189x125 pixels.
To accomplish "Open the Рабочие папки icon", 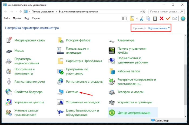I will (112, 71).
